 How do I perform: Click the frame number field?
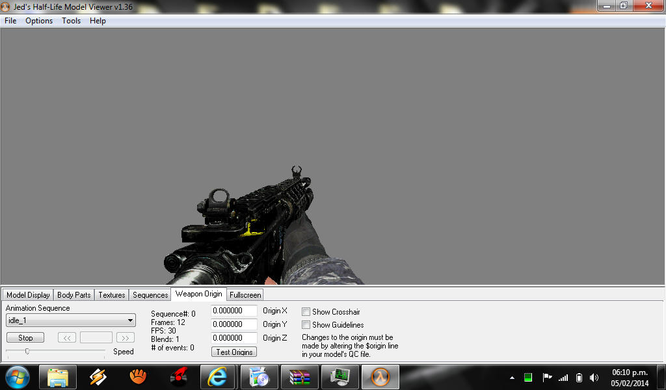(96, 338)
